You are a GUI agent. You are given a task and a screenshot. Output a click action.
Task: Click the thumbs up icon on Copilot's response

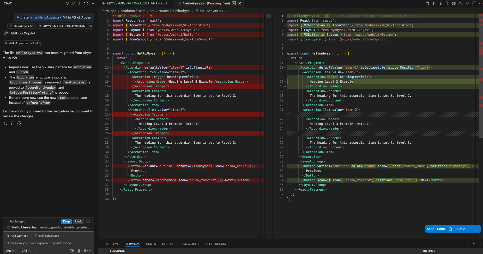point(13,123)
